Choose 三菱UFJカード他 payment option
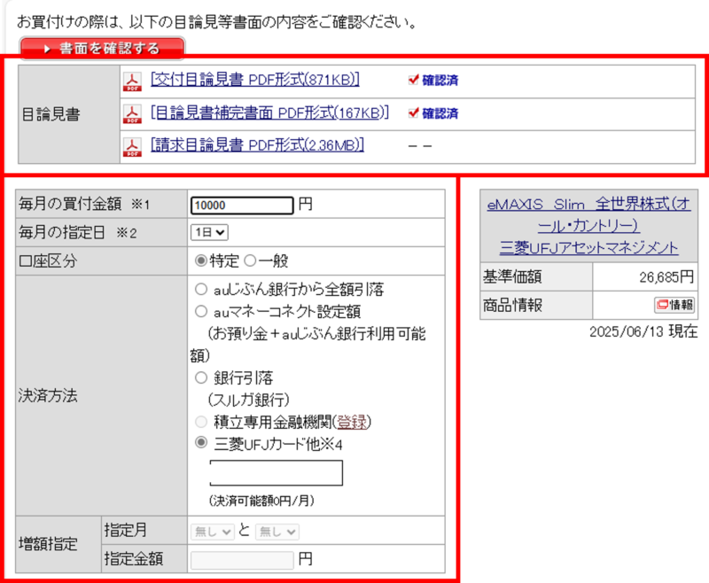 (x=201, y=442)
